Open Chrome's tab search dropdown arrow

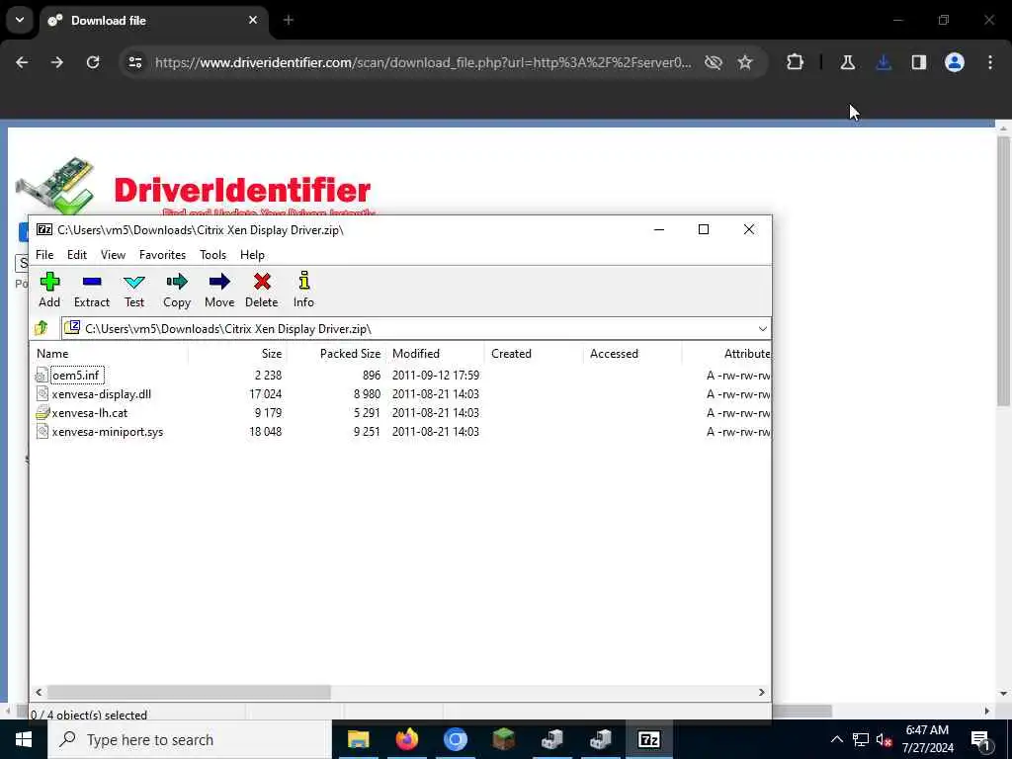click(x=20, y=20)
